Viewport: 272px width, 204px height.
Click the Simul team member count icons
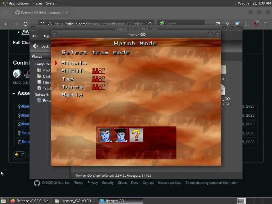99,71
